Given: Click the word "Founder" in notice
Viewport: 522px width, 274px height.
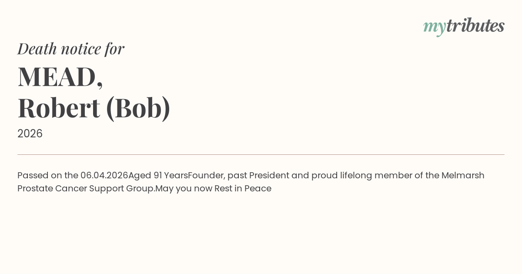Looking at the screenshot, I should click(206, 176).
